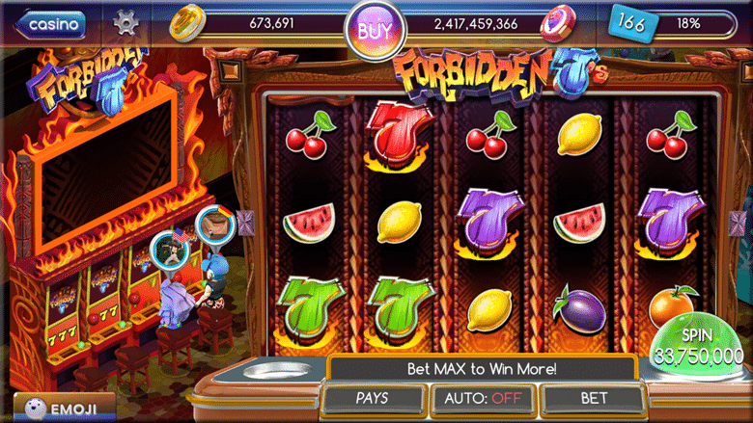Open the BET amount selector
This screenshot has height=423, width=753.
594,398
